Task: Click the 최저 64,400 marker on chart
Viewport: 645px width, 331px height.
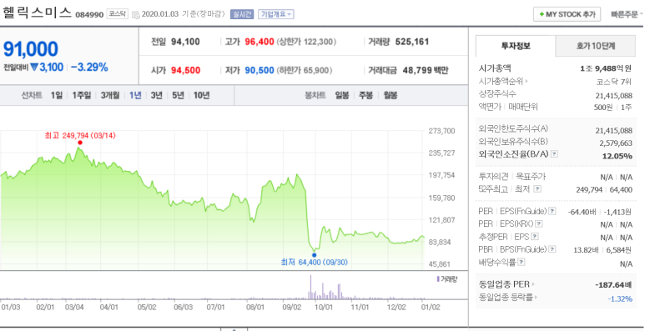Action: (315, 255)
